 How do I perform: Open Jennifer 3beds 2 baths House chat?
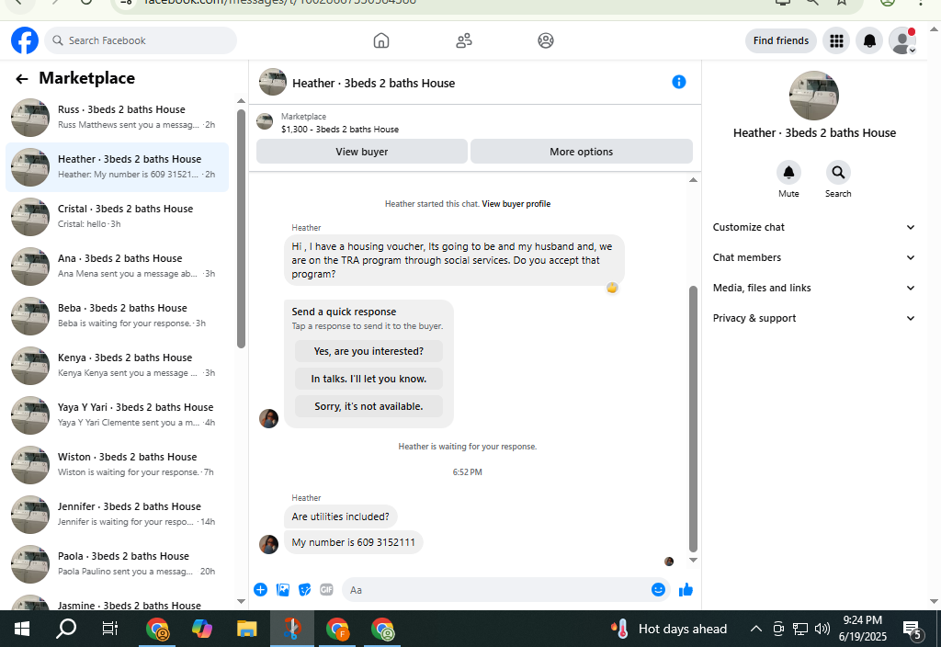coord(117,515)
